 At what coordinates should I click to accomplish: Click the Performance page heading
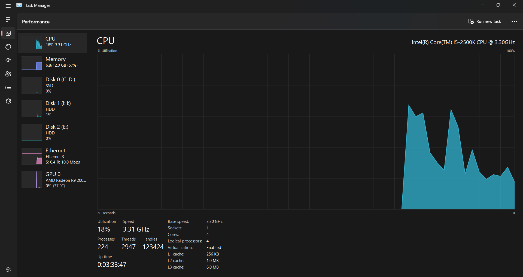36,22
